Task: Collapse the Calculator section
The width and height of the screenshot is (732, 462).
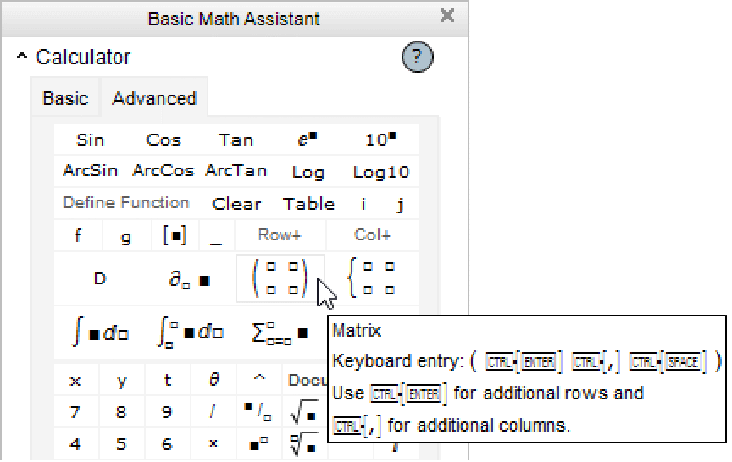Action: [x=21, y=57]
